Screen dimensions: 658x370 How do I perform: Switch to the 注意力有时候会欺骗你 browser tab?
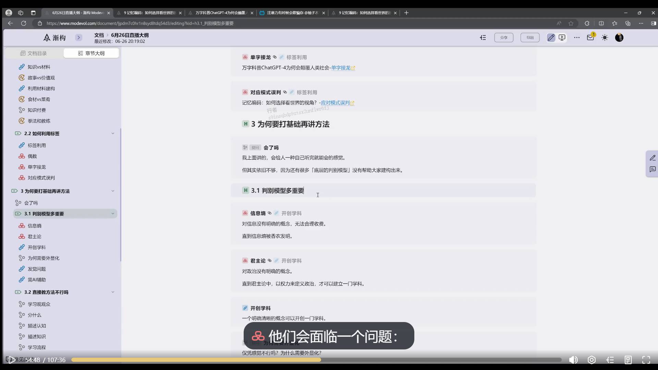tap(292, 13)
